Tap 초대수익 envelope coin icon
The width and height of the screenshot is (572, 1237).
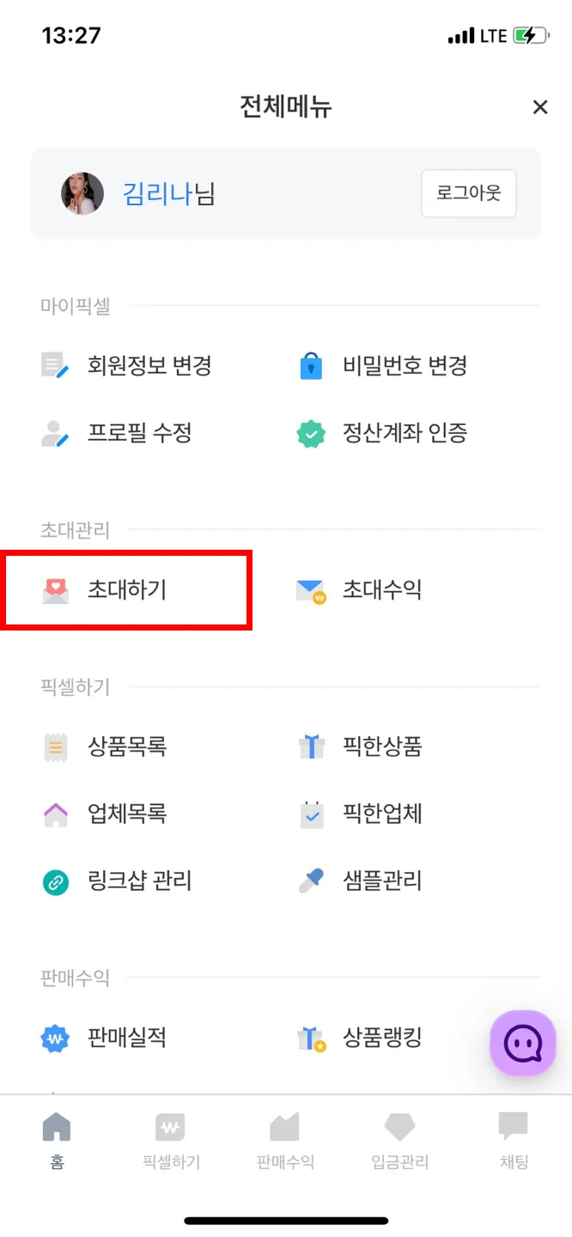click(x=310, y=591)
